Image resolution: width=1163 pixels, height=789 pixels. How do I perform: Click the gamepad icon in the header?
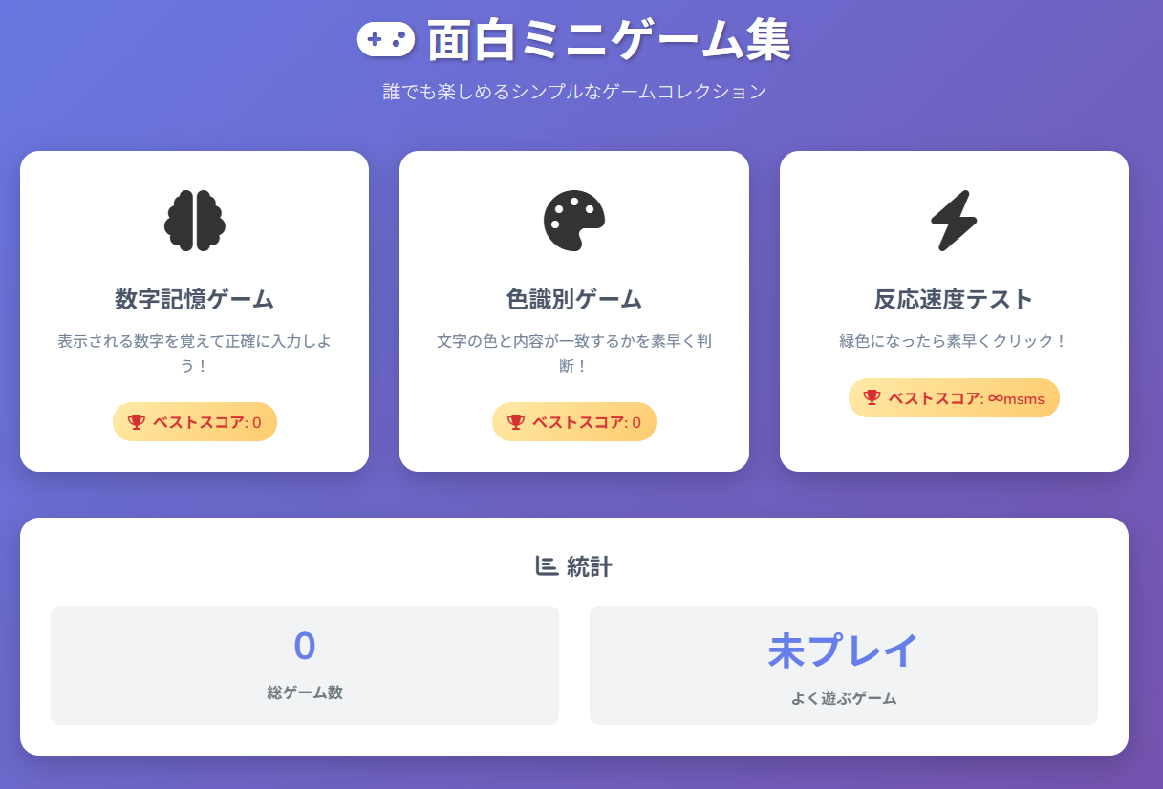[x=385, y=39]
